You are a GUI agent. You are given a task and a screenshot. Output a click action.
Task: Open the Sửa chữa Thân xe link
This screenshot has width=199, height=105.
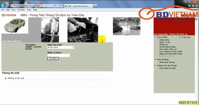tap(168, 49)
